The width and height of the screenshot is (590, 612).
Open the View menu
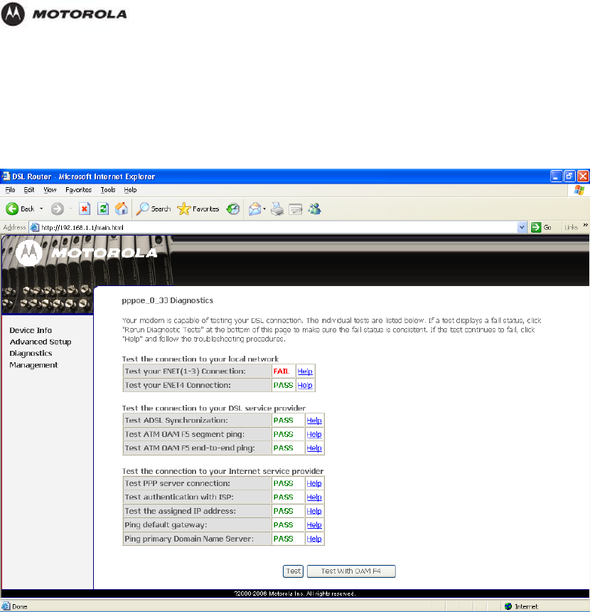[50, 190]
